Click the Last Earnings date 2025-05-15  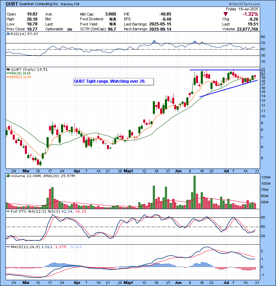point(160,24)
